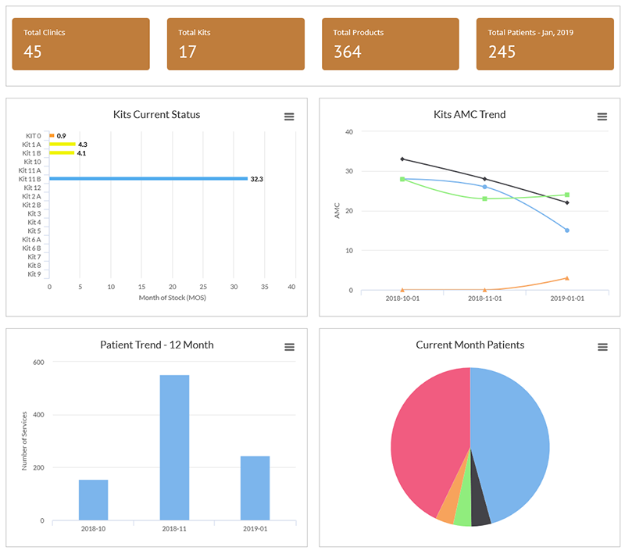The height and width of the screenshot is (554, 625).
Task: Select the Total Products card
Action: [x=390, y=45]
